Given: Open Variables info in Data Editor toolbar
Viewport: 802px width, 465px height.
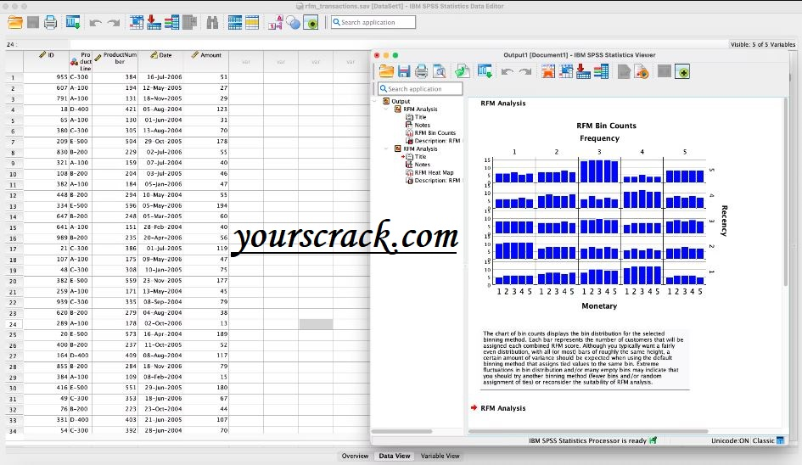Looking at the screenshot, I should click(171, 23).
